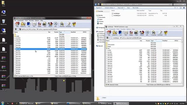Go up one level in modded.jar archive
The height and width of the screenshot is (105, 187).
108,38
